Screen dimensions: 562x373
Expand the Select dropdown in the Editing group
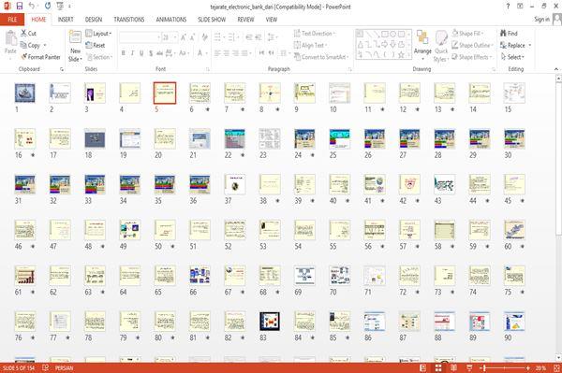pos(512,57)
